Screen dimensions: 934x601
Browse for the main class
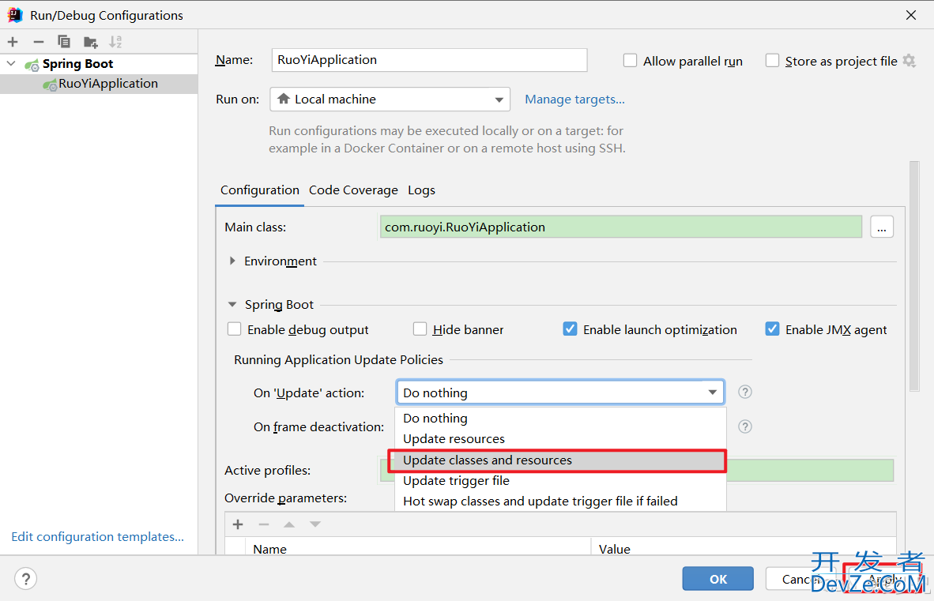(x=882, y=227)
